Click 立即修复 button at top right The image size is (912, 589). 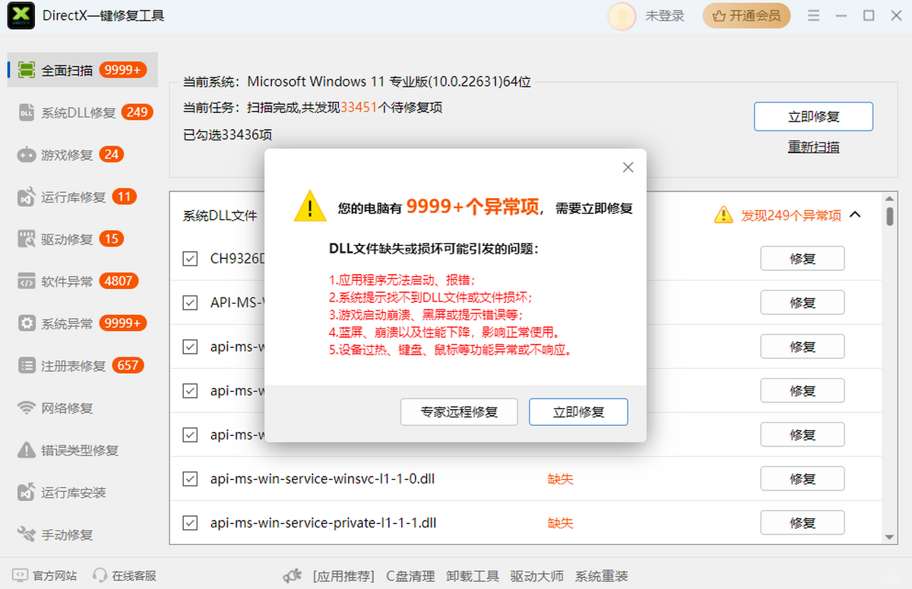point(813,117)
